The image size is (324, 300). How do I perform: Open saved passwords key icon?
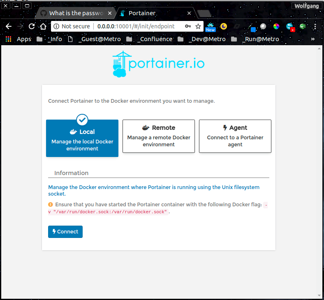(x=187, y=26)
